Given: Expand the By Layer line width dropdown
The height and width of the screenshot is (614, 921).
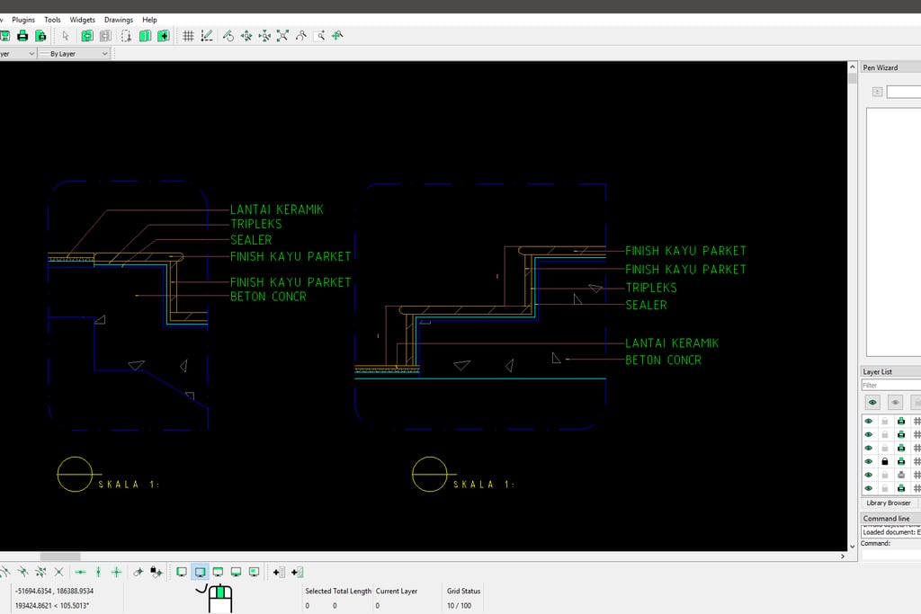Looking at the screenshot, I should 74,53.
